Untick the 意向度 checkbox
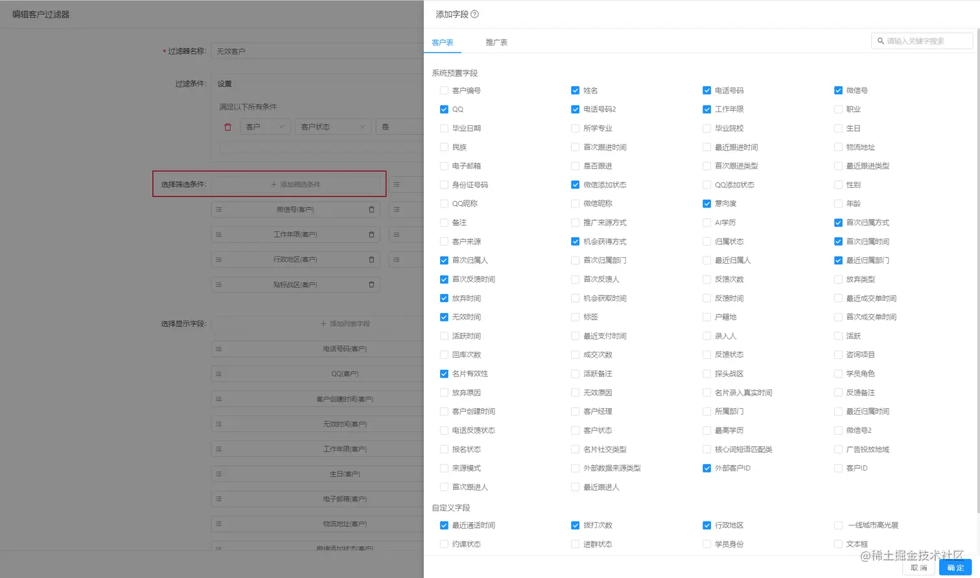This screenshot has height=578, width=980. [706, 203]
